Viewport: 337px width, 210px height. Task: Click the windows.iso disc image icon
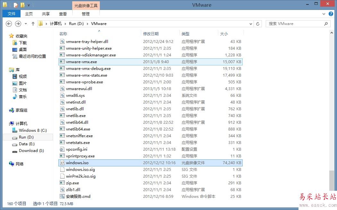click(62, 163)
